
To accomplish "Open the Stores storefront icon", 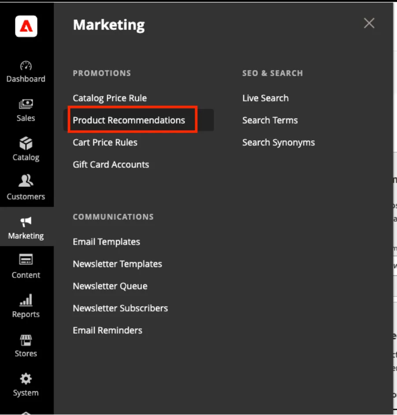I will 26,340.
